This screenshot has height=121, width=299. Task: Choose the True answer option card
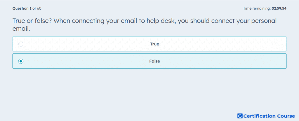(x=149, y=44)
